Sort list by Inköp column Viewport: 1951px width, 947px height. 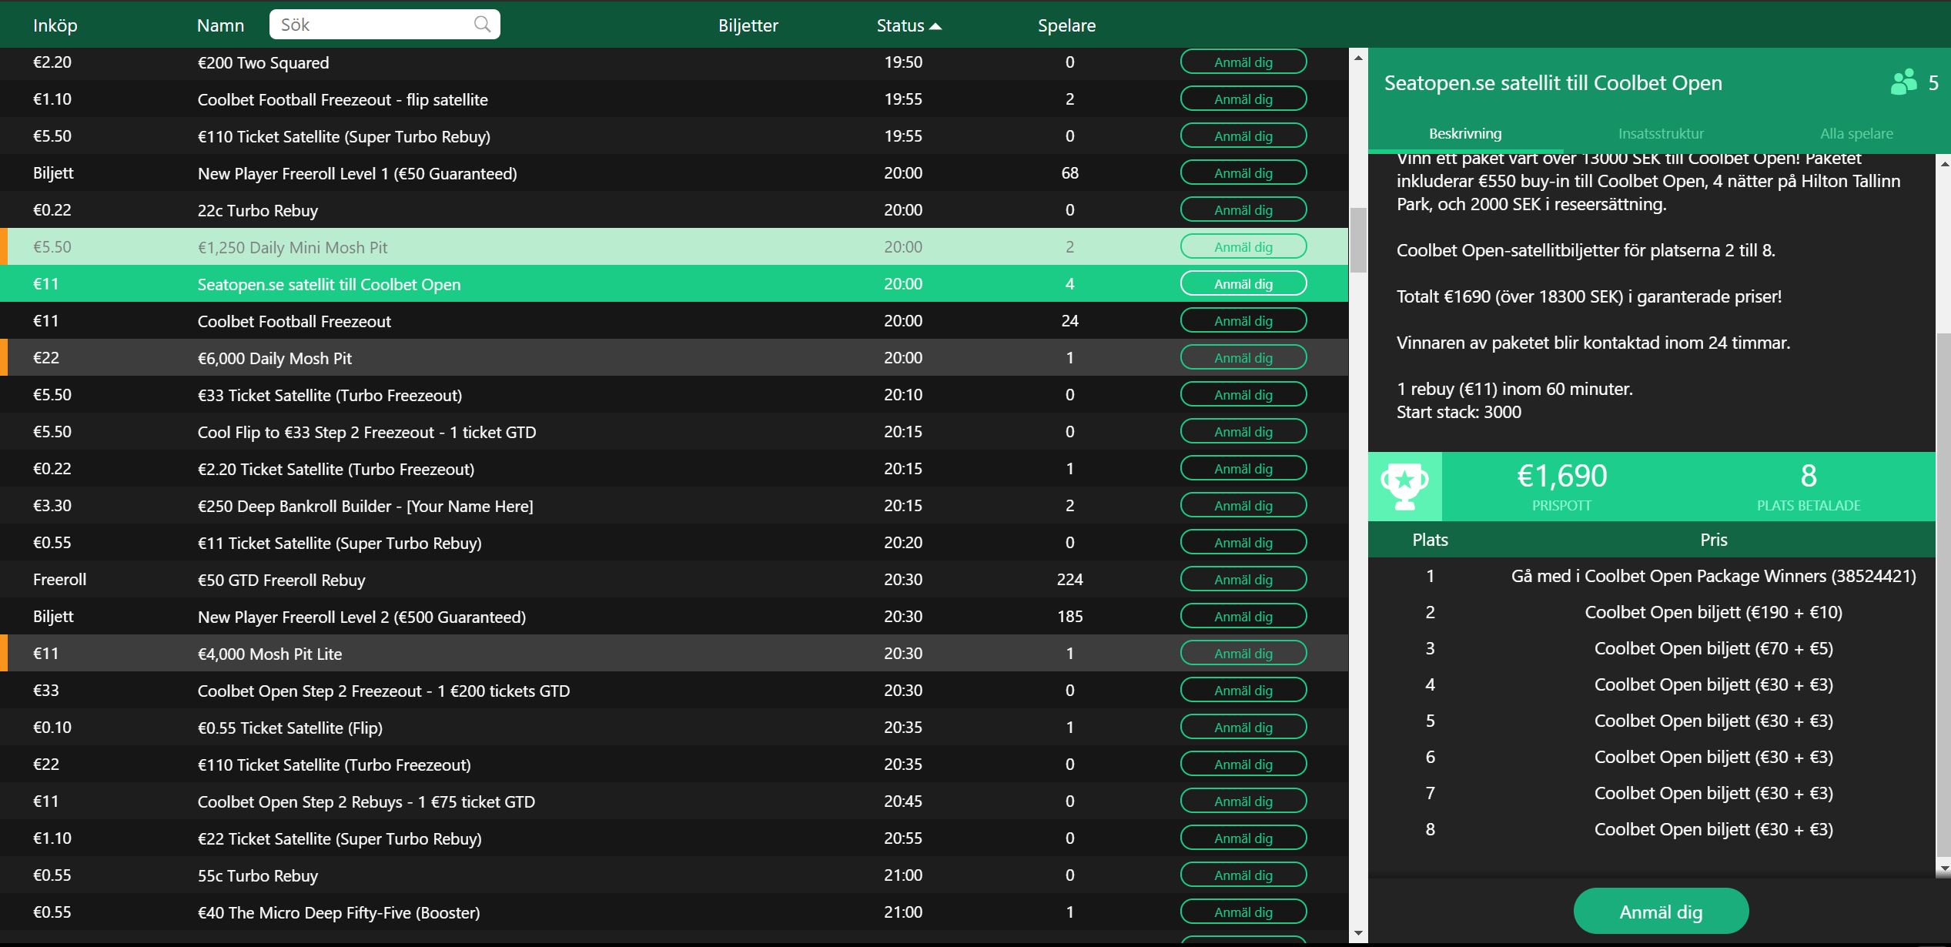click(55, 25)
